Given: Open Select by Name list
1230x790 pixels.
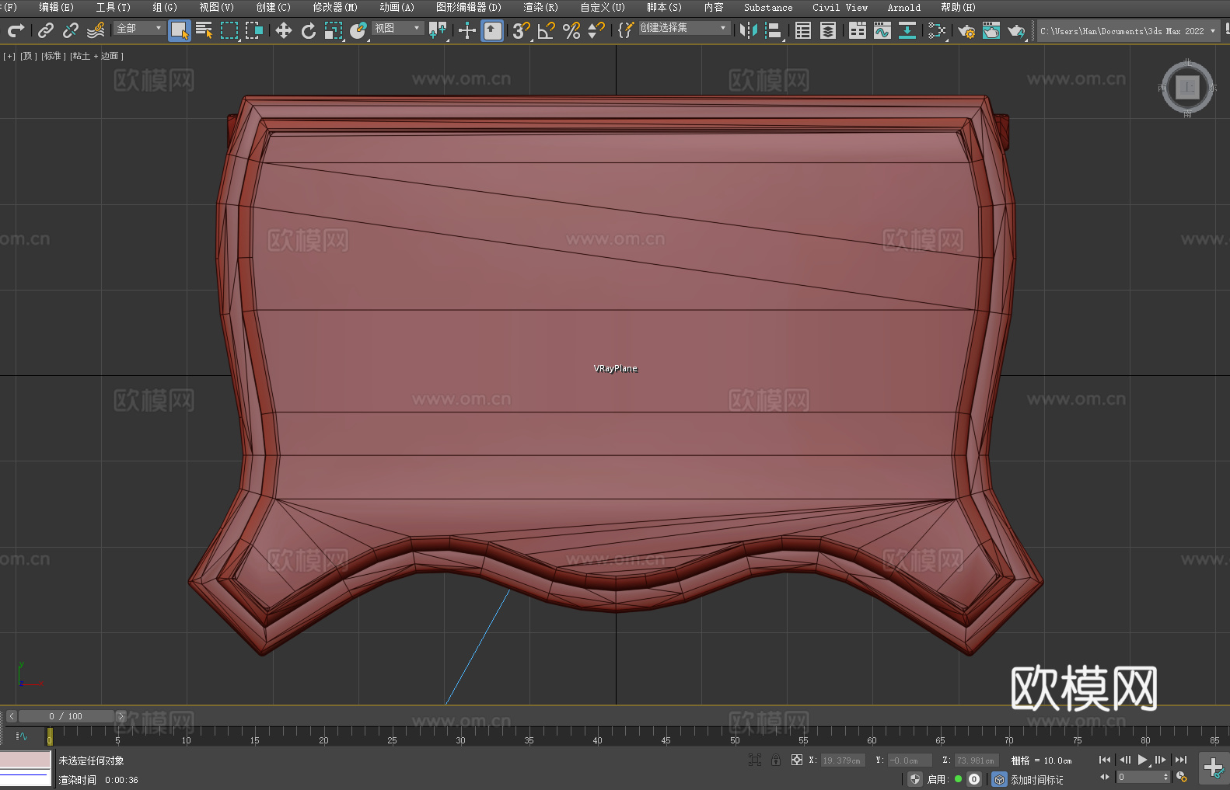Looking at the screenshot, I should [204, 31].
